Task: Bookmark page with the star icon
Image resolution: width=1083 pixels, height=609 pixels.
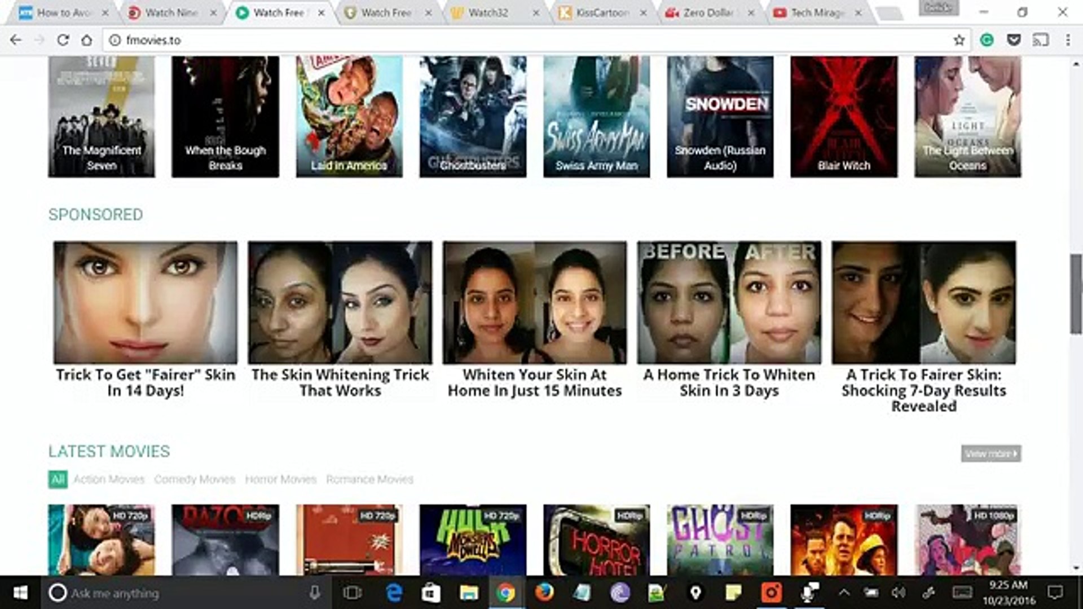Action: pyautogui.click(x=959, y=40)
